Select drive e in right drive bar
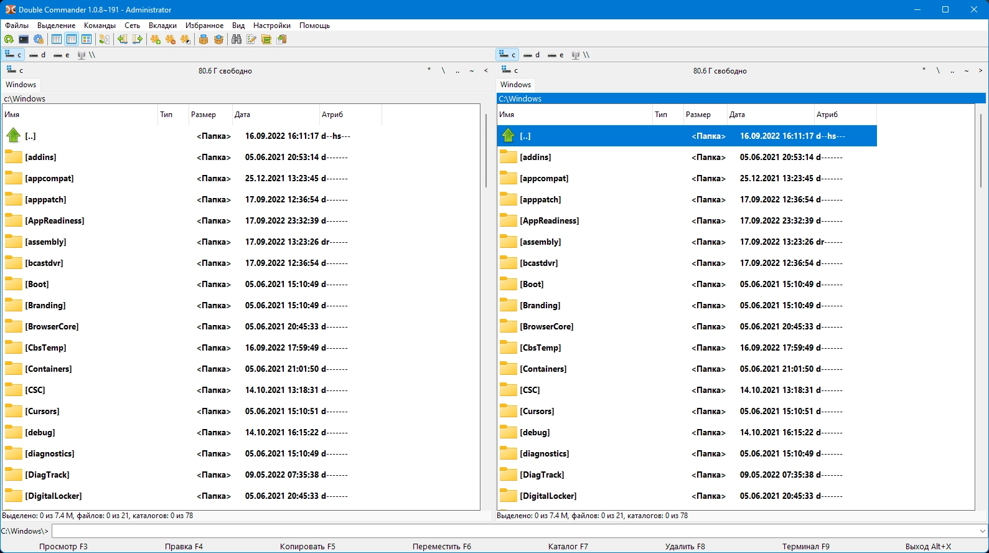 (556, 55)
